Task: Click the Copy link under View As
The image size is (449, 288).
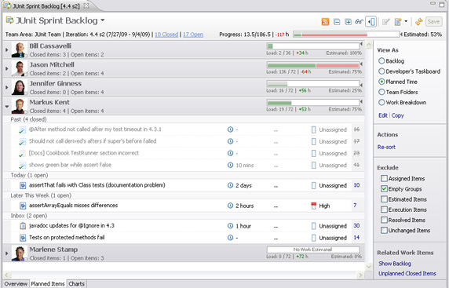Action: [397, 115]
